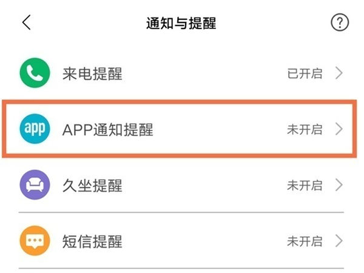Screen dimensions: 364x273
Task: Tap the green phone call icon
Action: [36, 74]
